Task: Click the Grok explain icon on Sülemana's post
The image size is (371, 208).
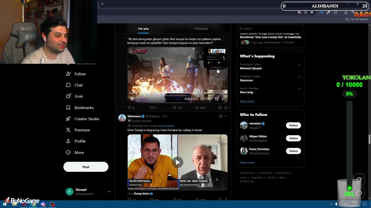Action: click(x=221, y=116)
